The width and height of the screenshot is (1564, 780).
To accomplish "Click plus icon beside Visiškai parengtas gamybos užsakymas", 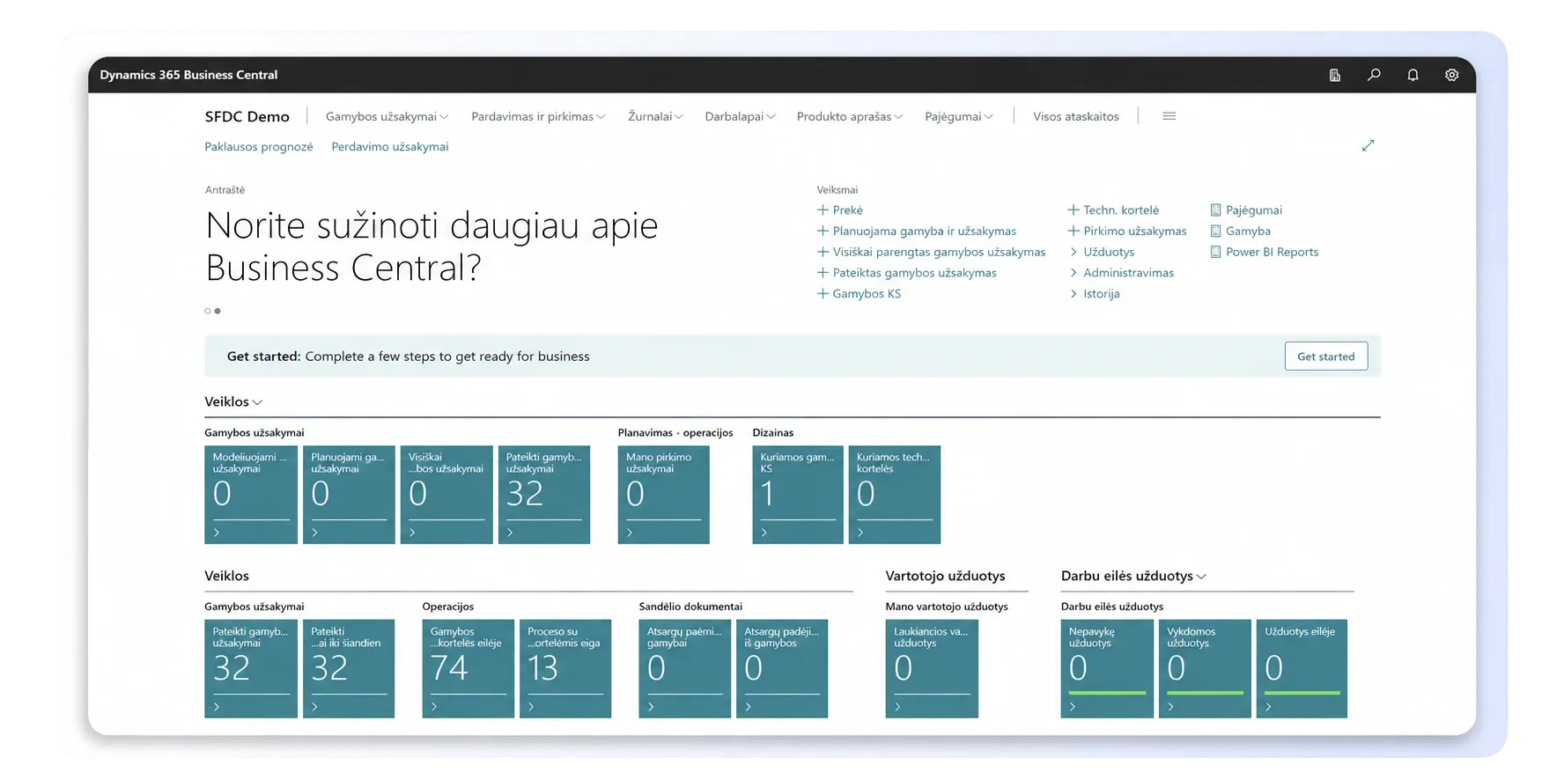I will (x=823, y=252).
